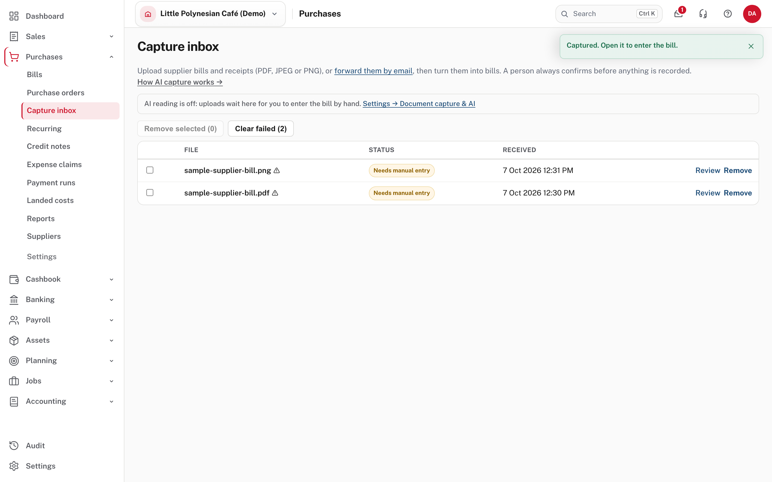
Task: Click the Banking building icon
Action: [14, 299]
